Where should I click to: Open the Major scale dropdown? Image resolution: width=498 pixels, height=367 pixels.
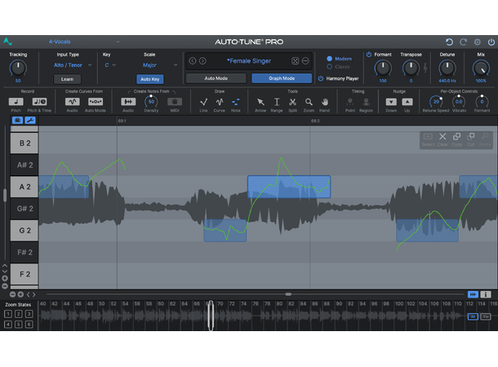point(159,65)
